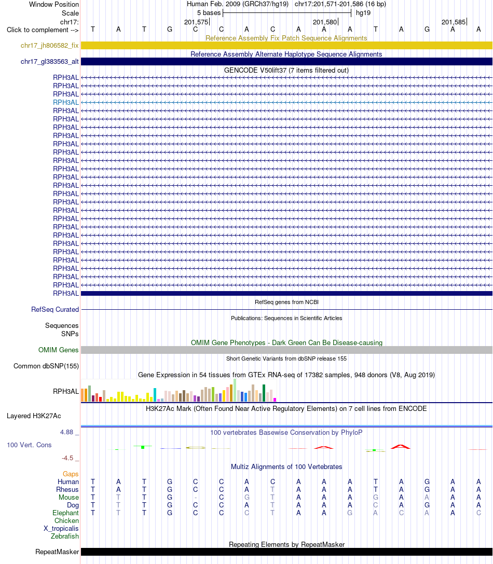Click the Window Position label
Image resolution: width=493 pixels, height=564 pixels.
coord(54,4)
